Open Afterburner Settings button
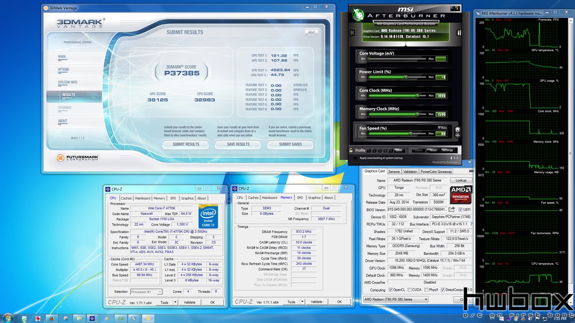Screen dimensions: 575x323 pyautogui.click(x=447, y=150)
